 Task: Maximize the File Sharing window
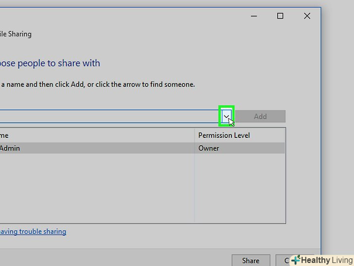(280, 16)
